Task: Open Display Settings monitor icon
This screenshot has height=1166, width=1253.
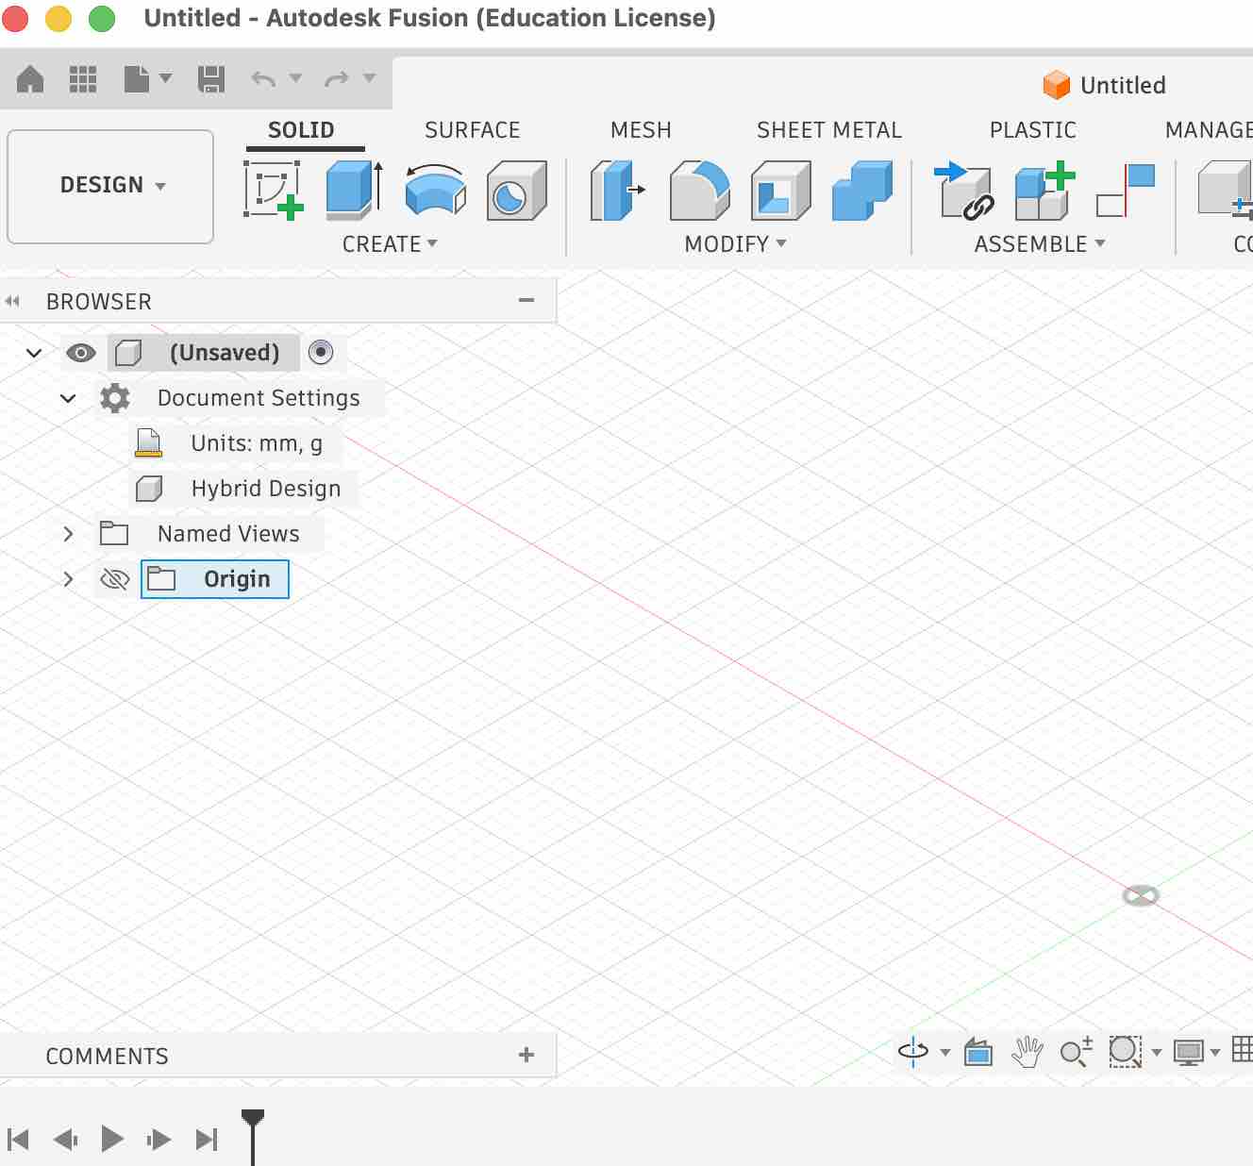Action: click(1189, 1051)
